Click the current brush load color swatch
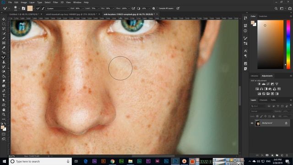The height and width of the screenshot is (165, 293). tap(30, 8)
